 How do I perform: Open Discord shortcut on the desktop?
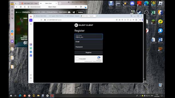[x=132, y=5]
